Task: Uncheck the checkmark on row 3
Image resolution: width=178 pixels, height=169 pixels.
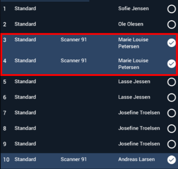Action: point(171,43)
